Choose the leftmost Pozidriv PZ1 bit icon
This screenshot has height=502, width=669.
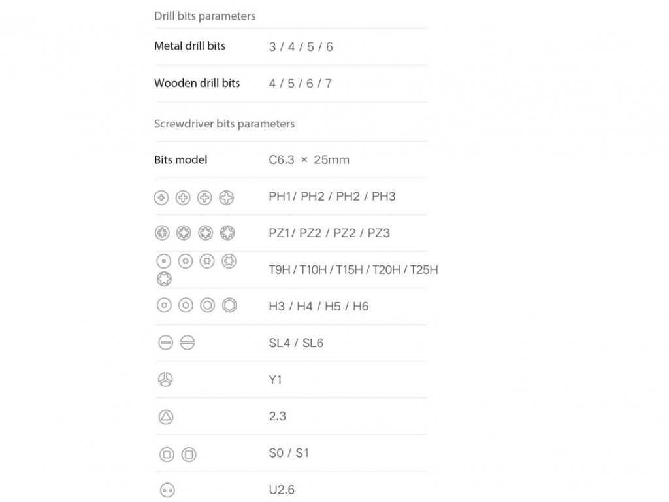click(x=162, y=233)
